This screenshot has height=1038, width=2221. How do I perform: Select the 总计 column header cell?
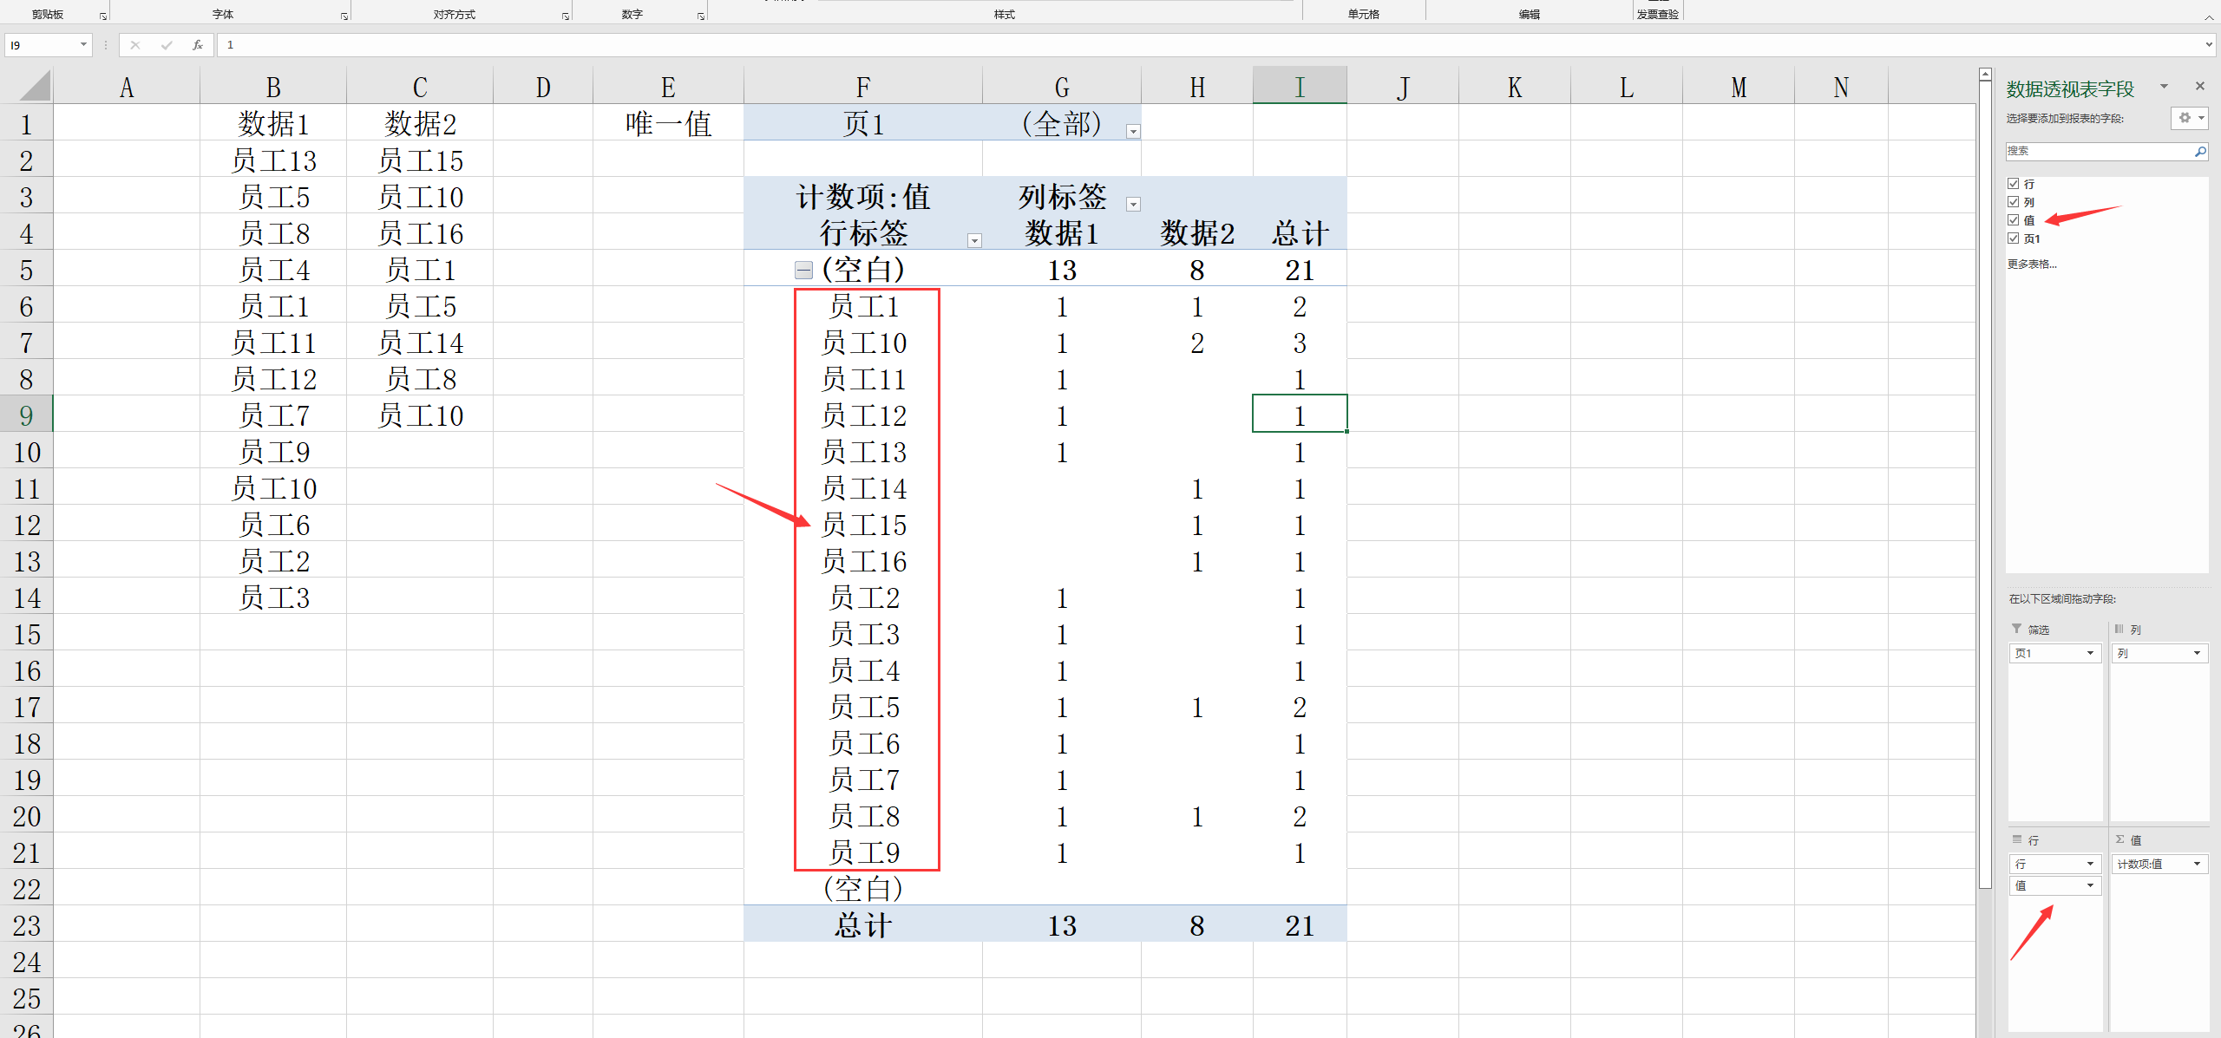(x=1300, y=233)
